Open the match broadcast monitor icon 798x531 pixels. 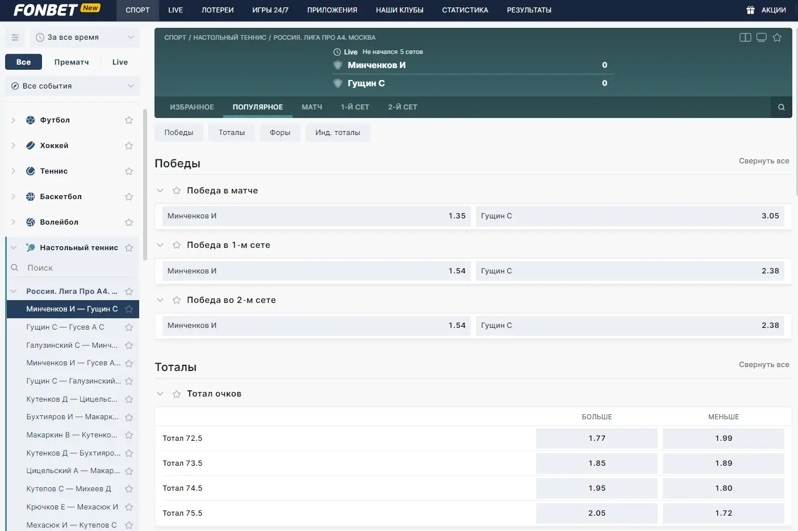pyautogui.click(x=761, y=37)
